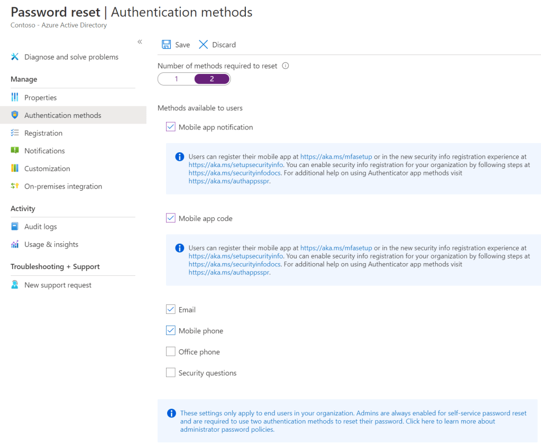Open On-premises integration menu item

pos(63,187)
